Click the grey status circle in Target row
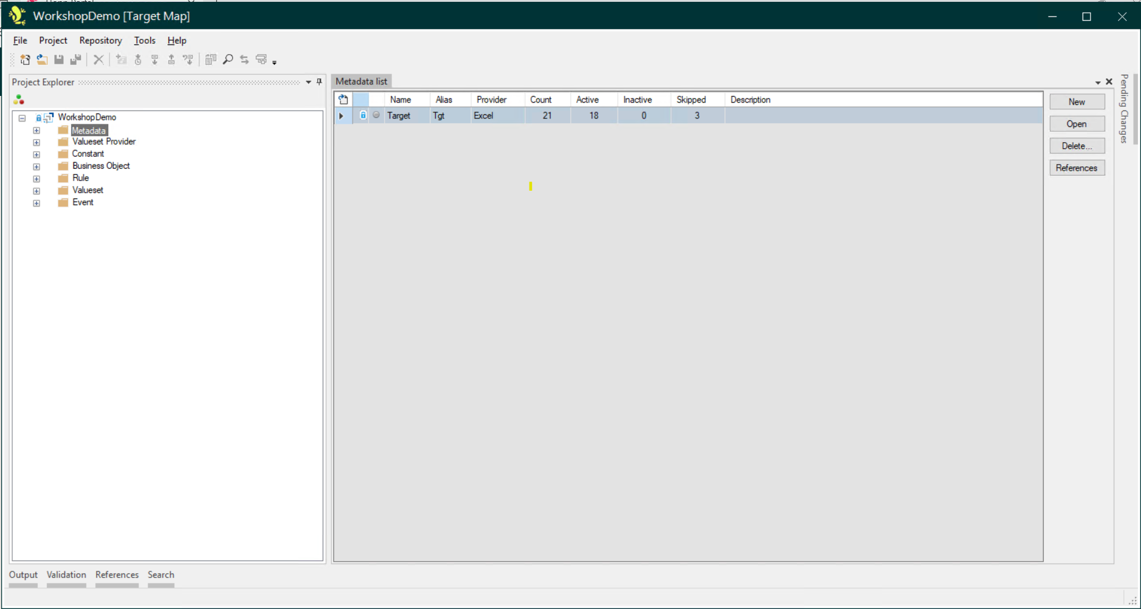The height and width of the screenshot is (609, 1141). click(376, 115)
